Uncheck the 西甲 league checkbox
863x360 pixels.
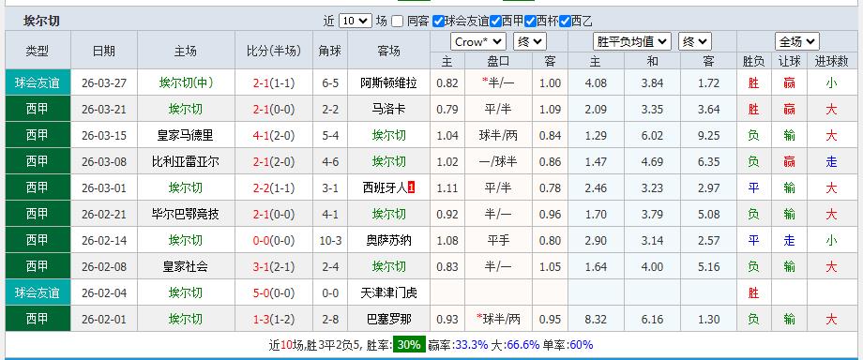tap(495, 22)
